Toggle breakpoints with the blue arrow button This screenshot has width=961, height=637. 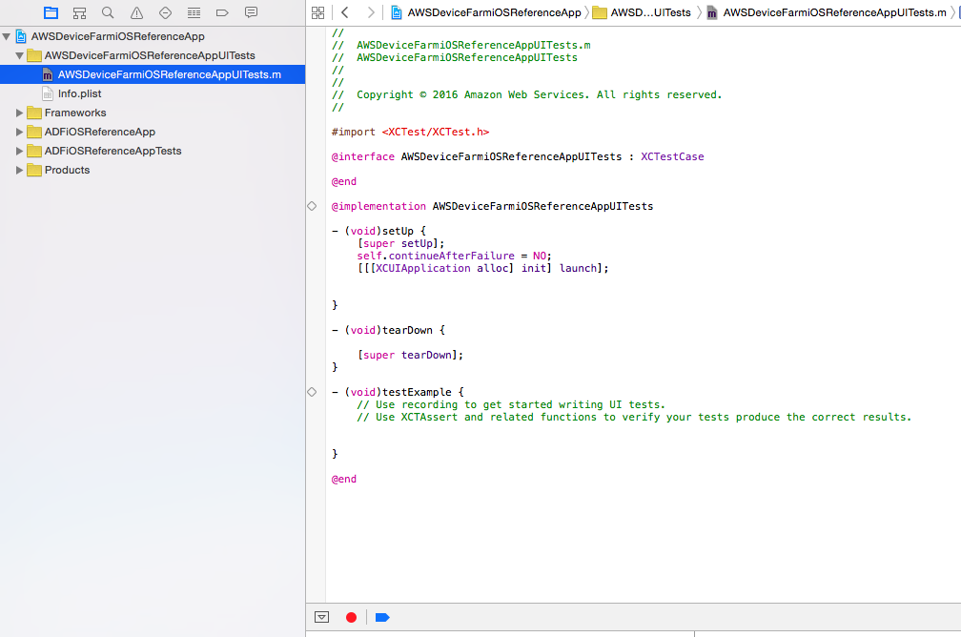[x=382, y=617]
